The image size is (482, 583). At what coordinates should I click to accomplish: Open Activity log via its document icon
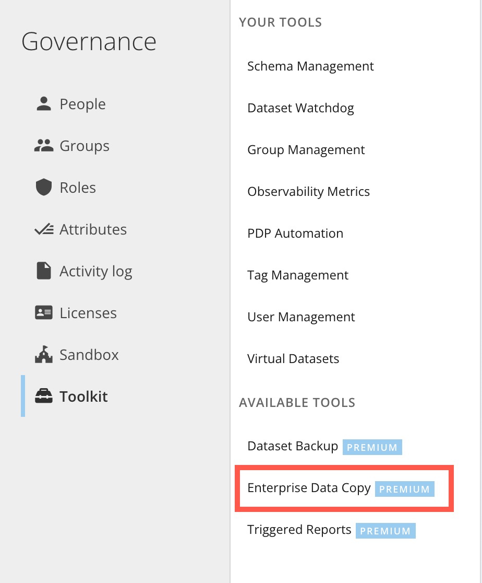coord(43,271)
